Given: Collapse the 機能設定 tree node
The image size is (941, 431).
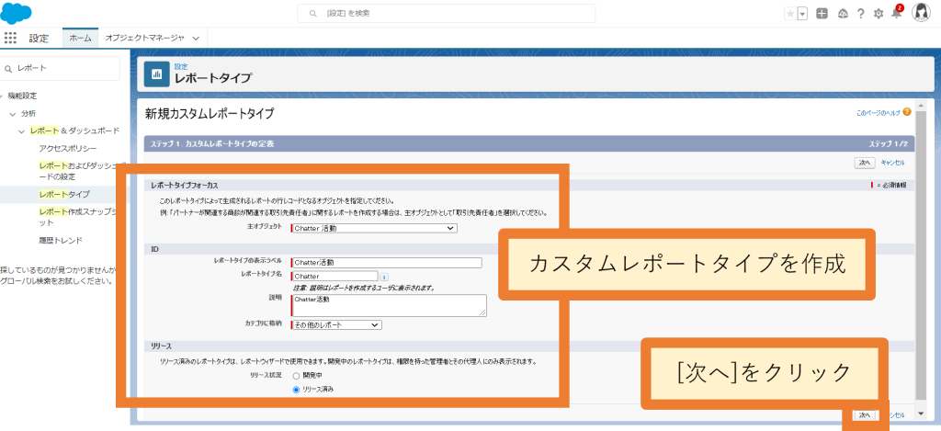Looking at the screenshot, I should coord(2,96).
